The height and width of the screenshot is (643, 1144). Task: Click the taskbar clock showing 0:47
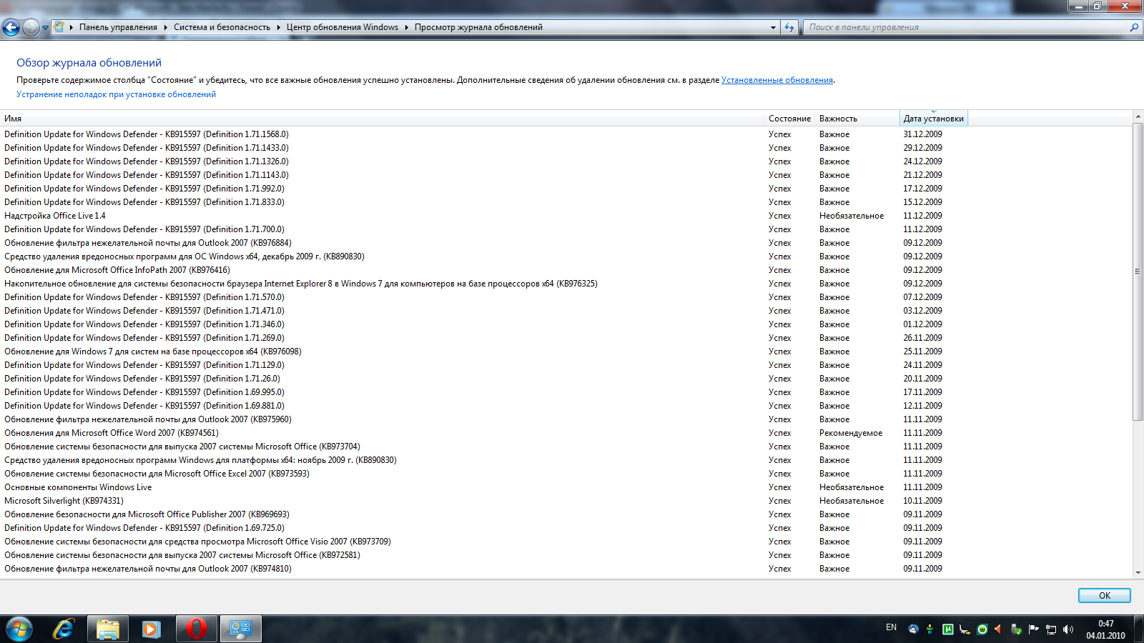point(1105,629)
